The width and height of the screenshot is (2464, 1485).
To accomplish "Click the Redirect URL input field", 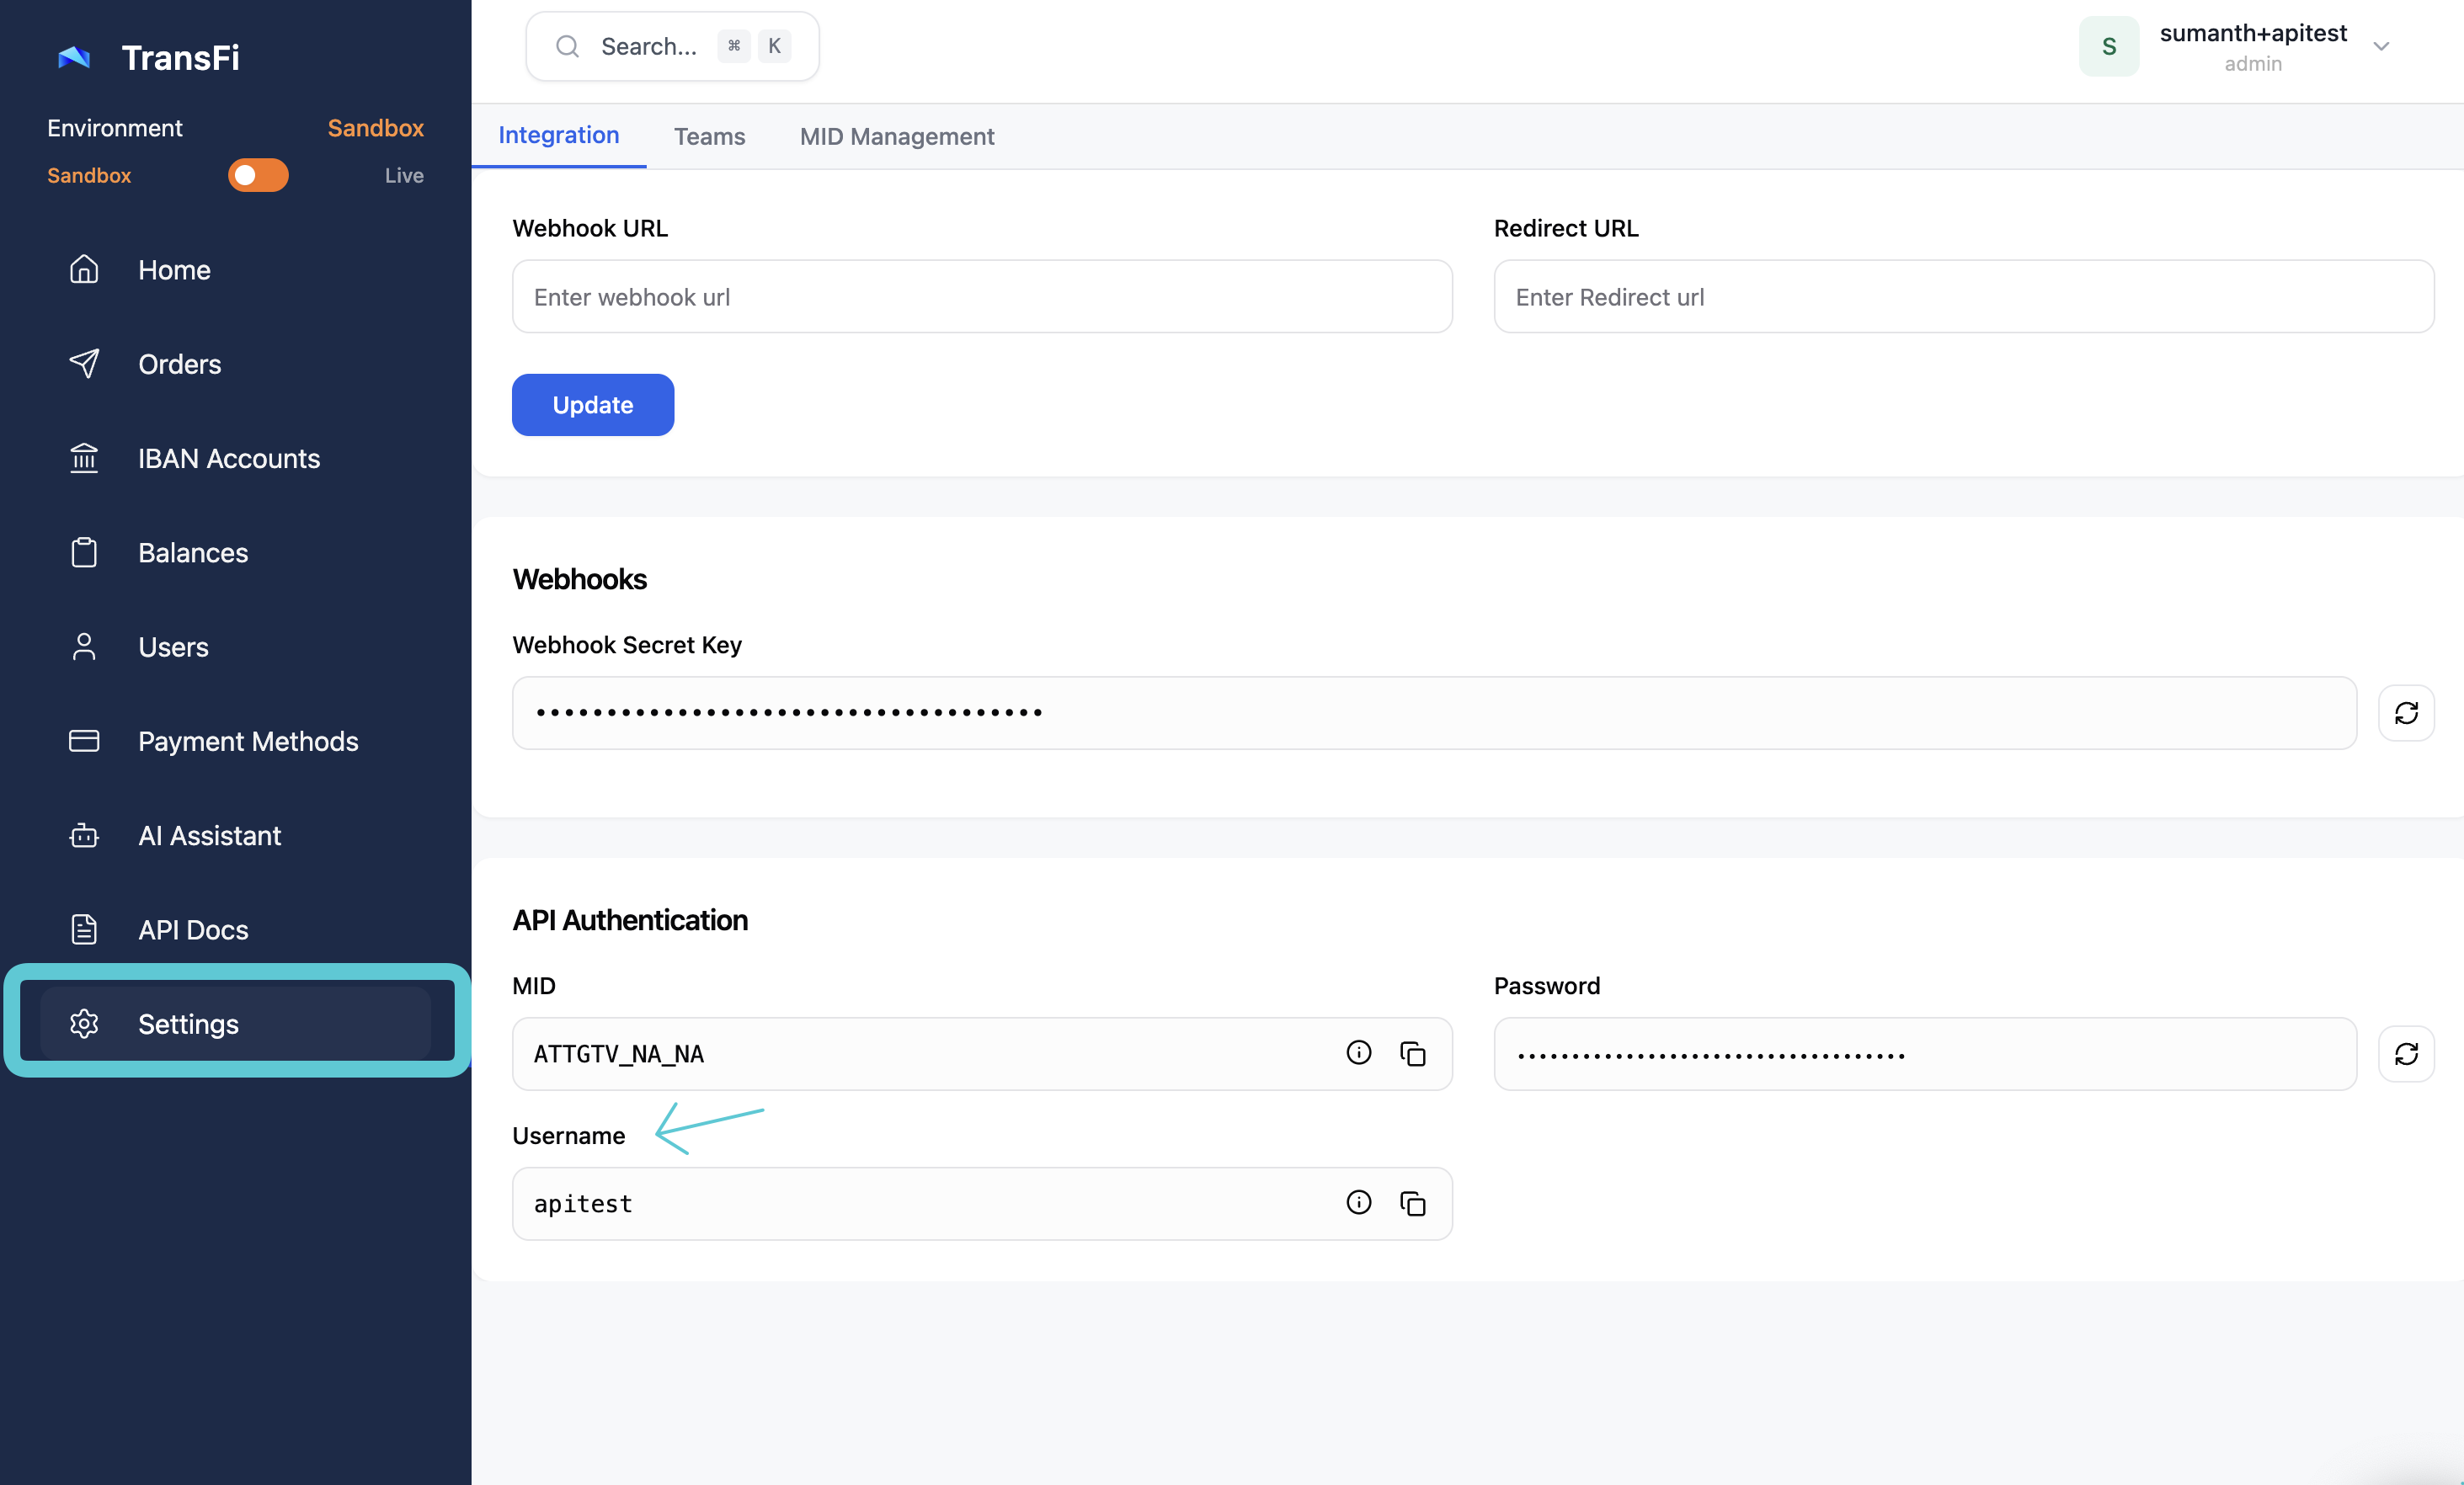I will pos(1963,297).
